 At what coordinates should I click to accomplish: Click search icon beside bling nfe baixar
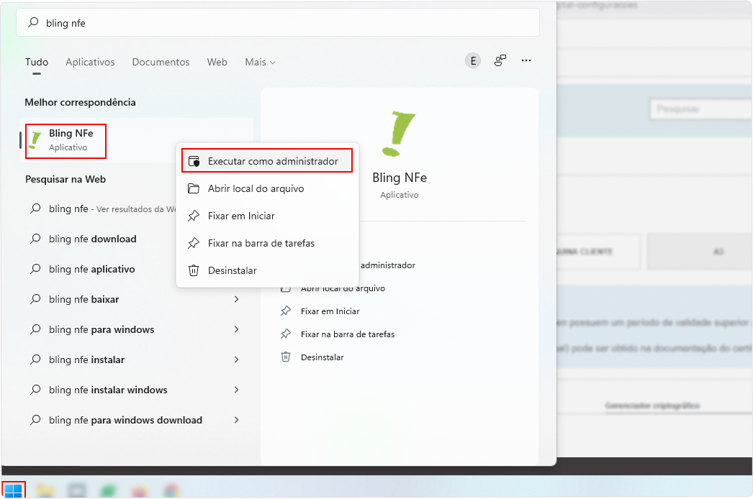tap(35, 299)
